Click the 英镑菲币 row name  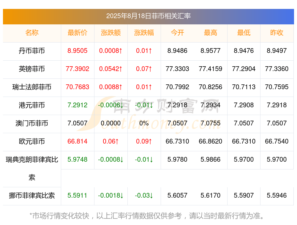(32, 69)
